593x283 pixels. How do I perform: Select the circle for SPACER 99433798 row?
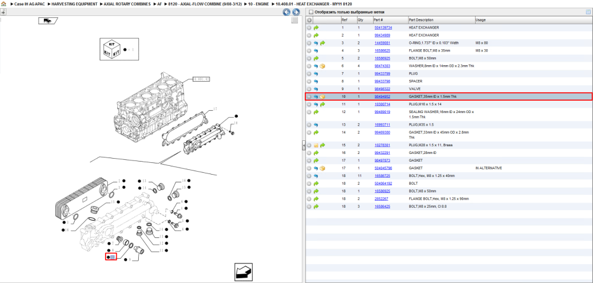309,81
